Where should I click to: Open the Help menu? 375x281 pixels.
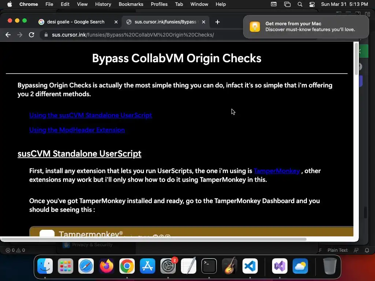(x=220, y=4)
